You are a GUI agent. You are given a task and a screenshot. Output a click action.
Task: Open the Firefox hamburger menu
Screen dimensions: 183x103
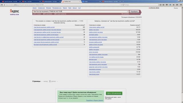click(x=181, y=5)
